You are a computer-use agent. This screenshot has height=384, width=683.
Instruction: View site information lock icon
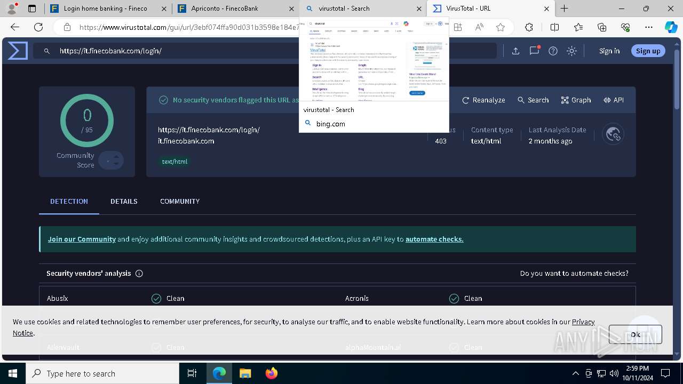coord(67,27)
